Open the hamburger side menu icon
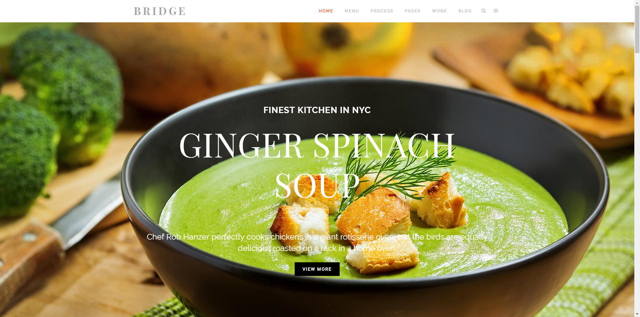This screenshot has height=317, width=640. [x=496, y=11]
